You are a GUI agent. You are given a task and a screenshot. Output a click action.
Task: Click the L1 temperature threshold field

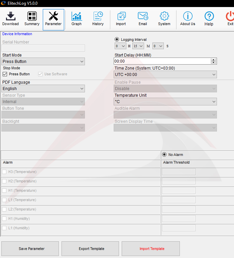pos(179,200)
